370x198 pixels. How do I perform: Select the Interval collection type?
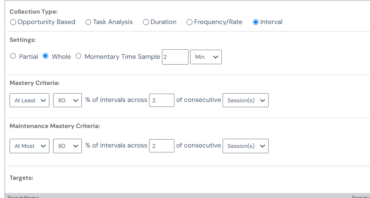[x=255, y=22]
